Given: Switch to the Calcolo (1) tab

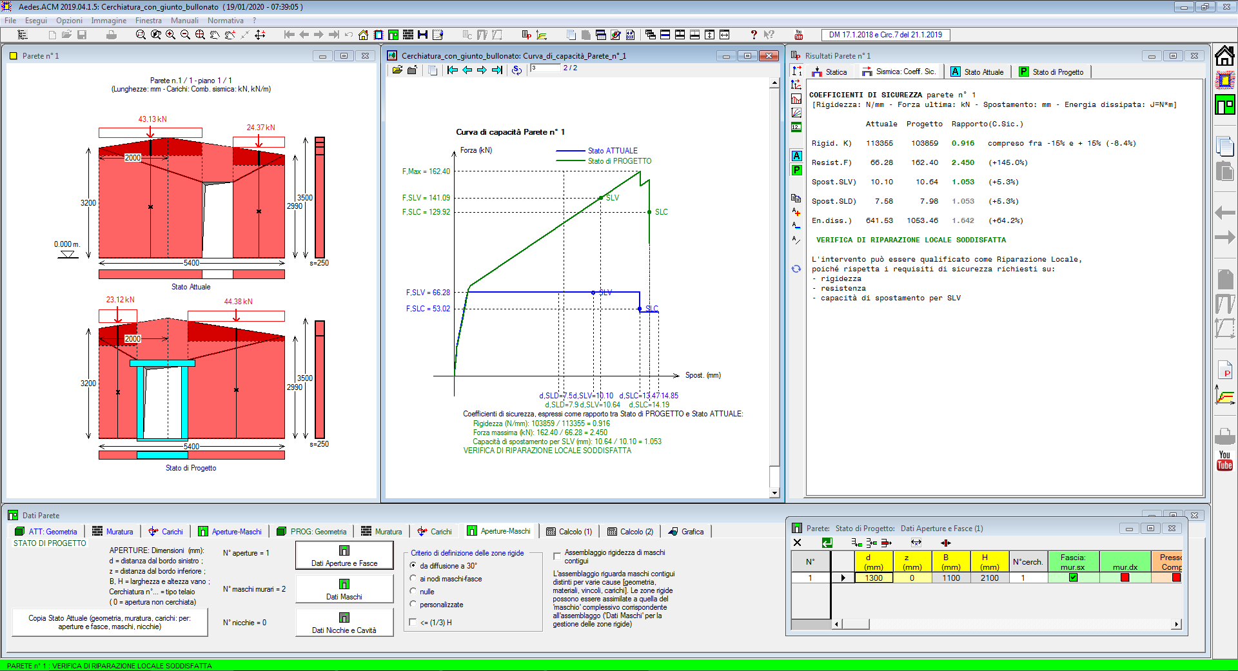Looking at the screenshot, I should (x=569, y=532).
